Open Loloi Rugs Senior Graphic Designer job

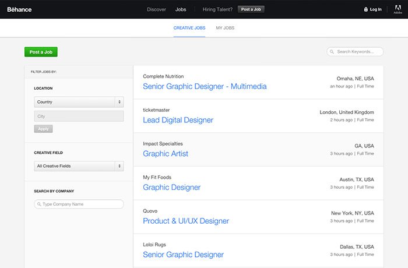pos(183,255)
